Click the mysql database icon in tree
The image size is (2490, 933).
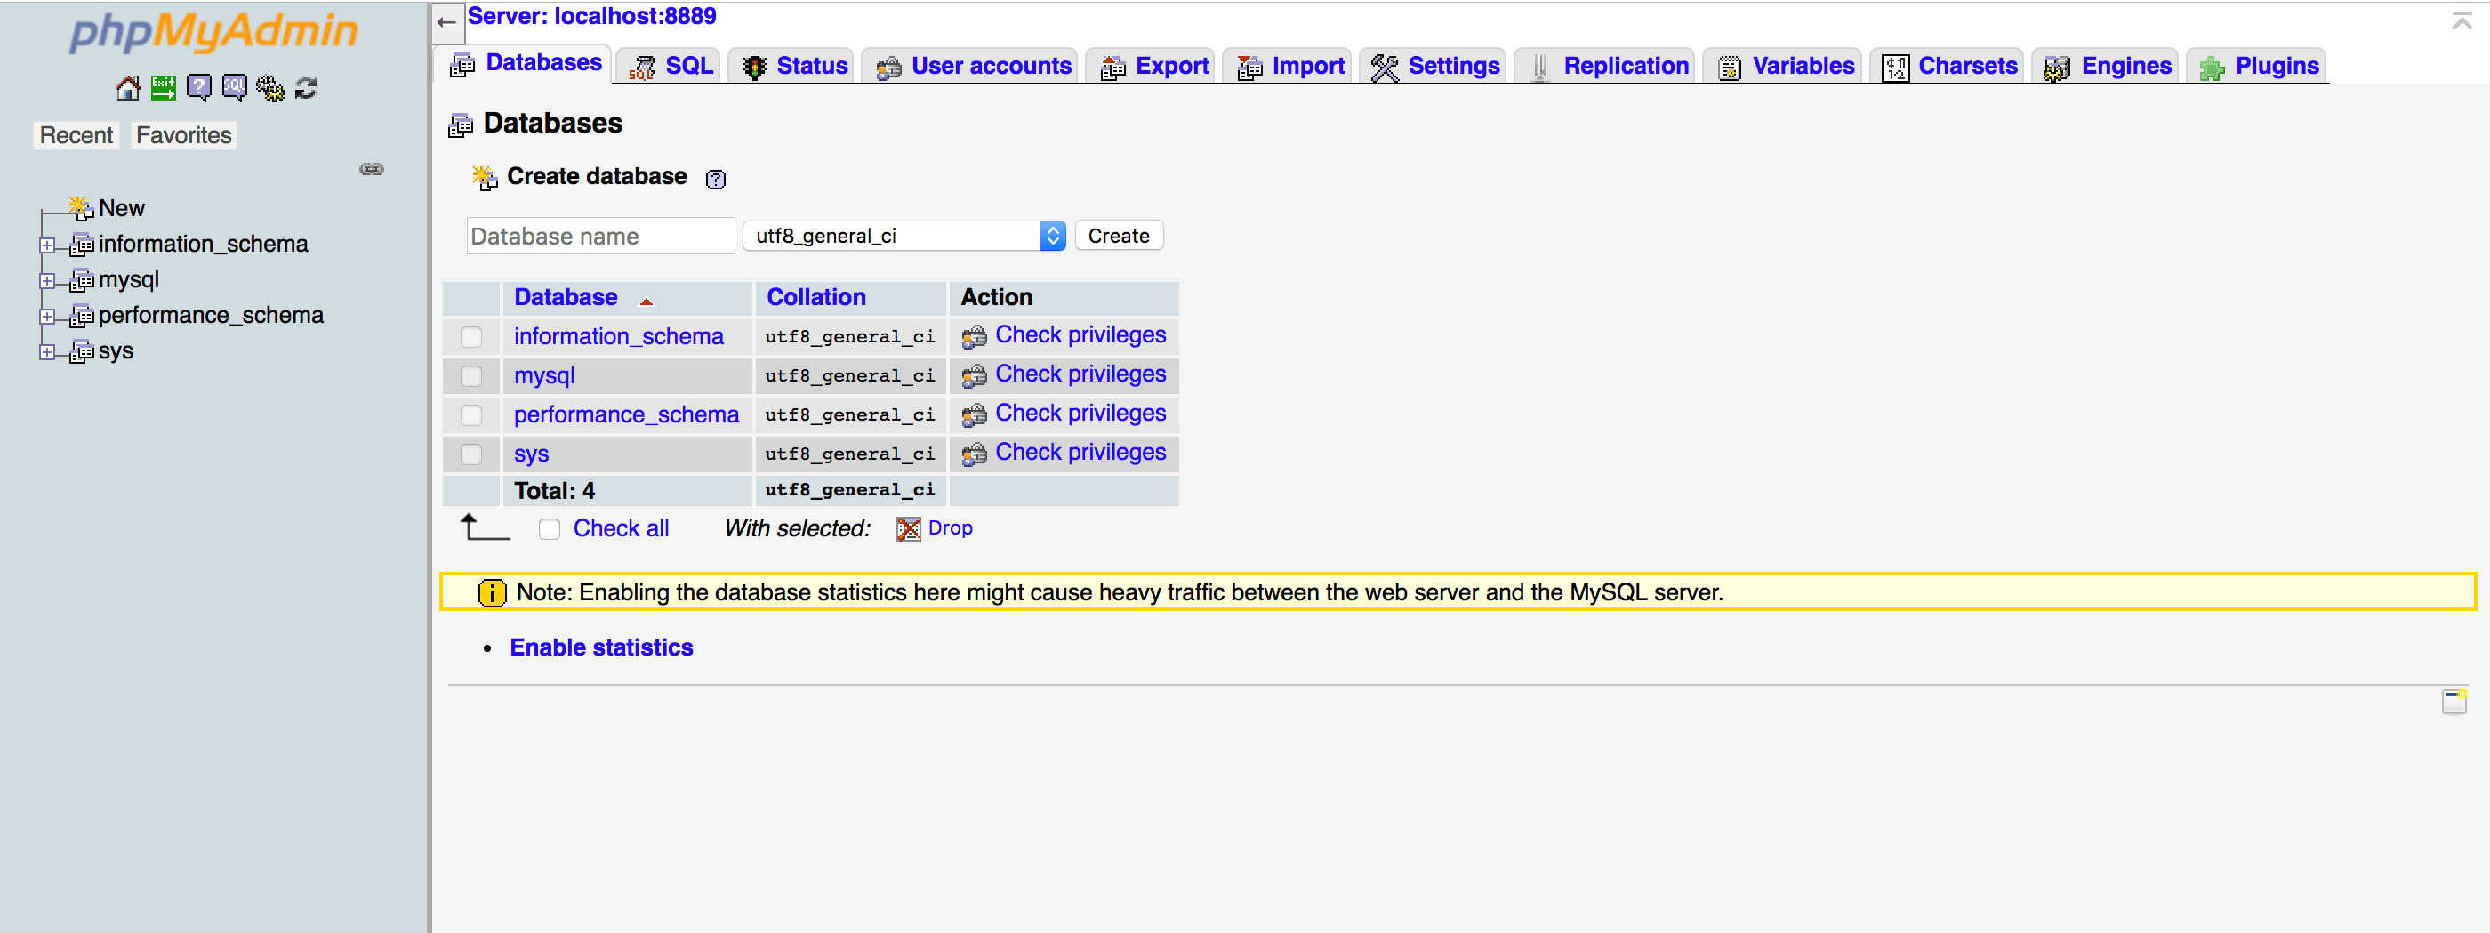click(82, 280)
